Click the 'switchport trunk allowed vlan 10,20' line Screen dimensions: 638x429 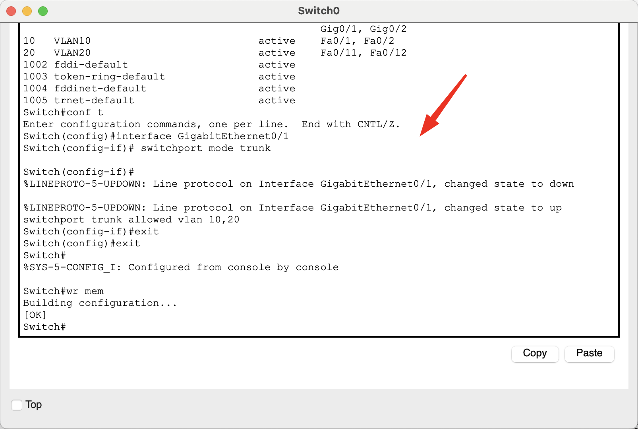pyautogui.click(x=131, y=220)
